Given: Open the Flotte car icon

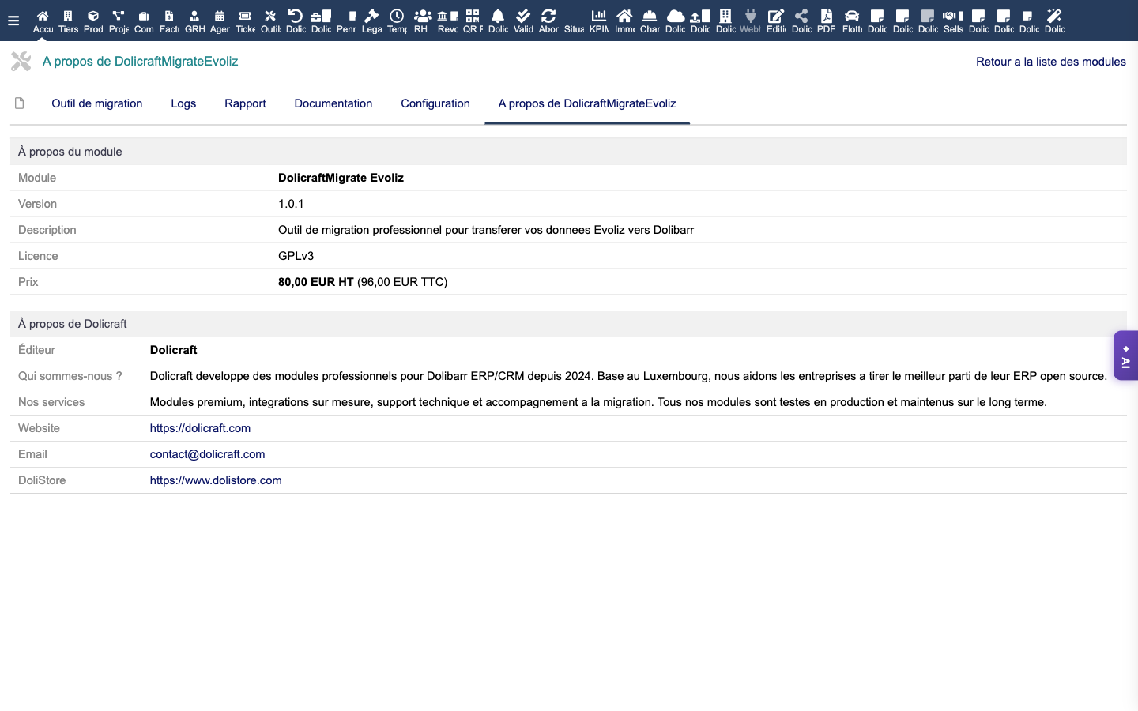Looking at the screenshot, I should (852, 16).
